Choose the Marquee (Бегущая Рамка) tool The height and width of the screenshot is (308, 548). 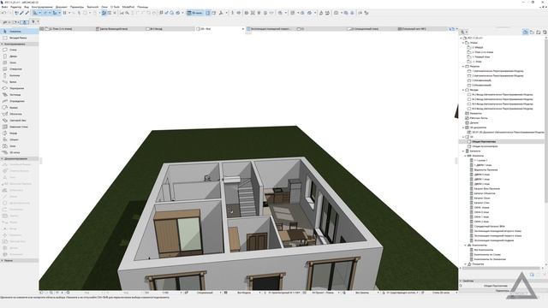(x=17, y=38)
